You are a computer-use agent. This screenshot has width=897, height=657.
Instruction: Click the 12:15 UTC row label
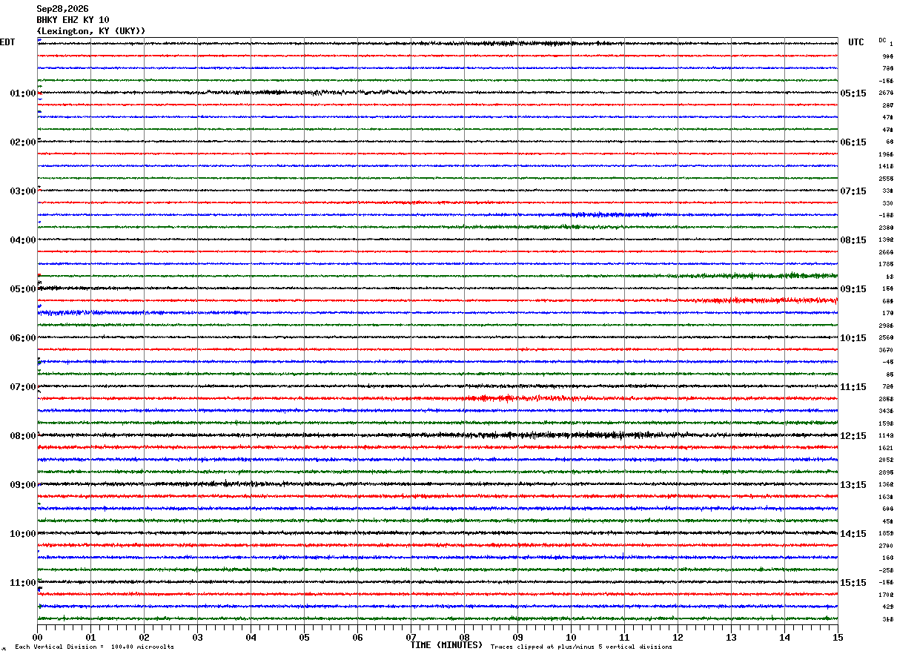coord(853,436)
